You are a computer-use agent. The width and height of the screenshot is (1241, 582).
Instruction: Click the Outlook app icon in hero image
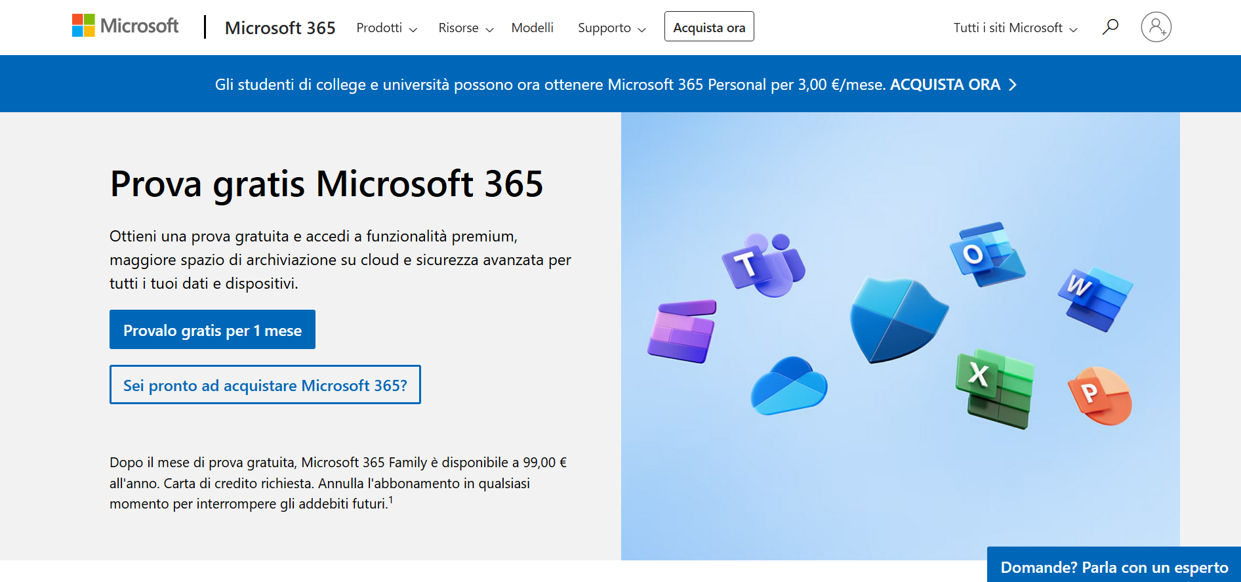pyautogui.click(x=988, y=254)
